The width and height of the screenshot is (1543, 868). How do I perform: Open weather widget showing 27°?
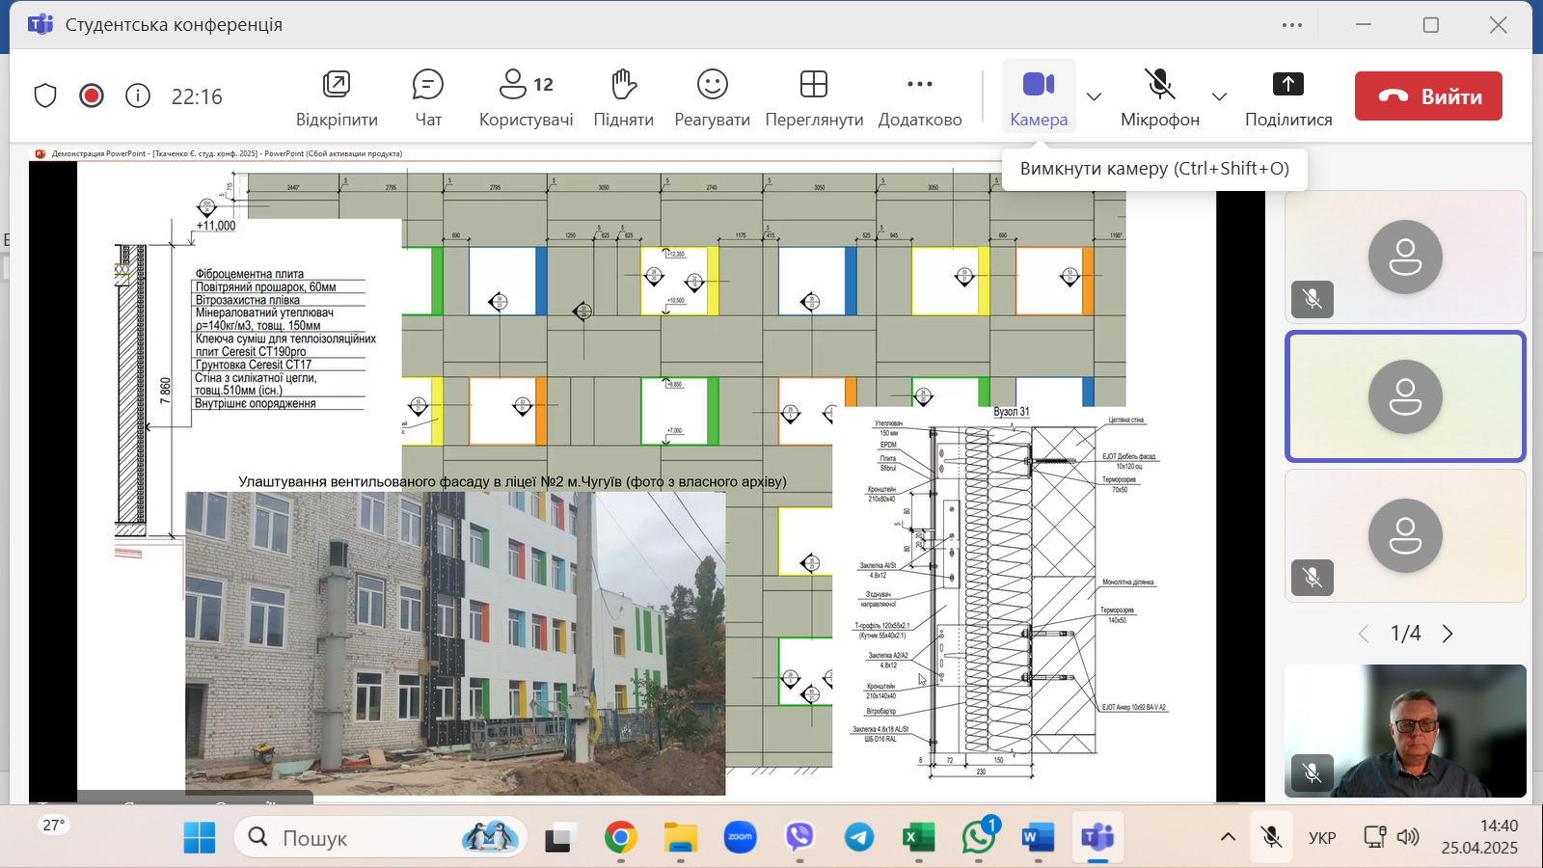click(54, 826)
